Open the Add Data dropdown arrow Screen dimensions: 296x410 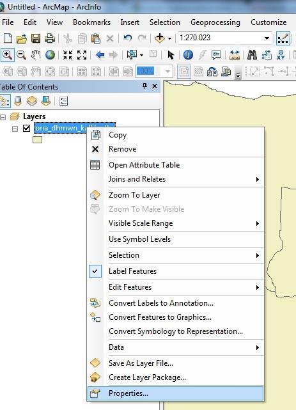tap(170, 39)
